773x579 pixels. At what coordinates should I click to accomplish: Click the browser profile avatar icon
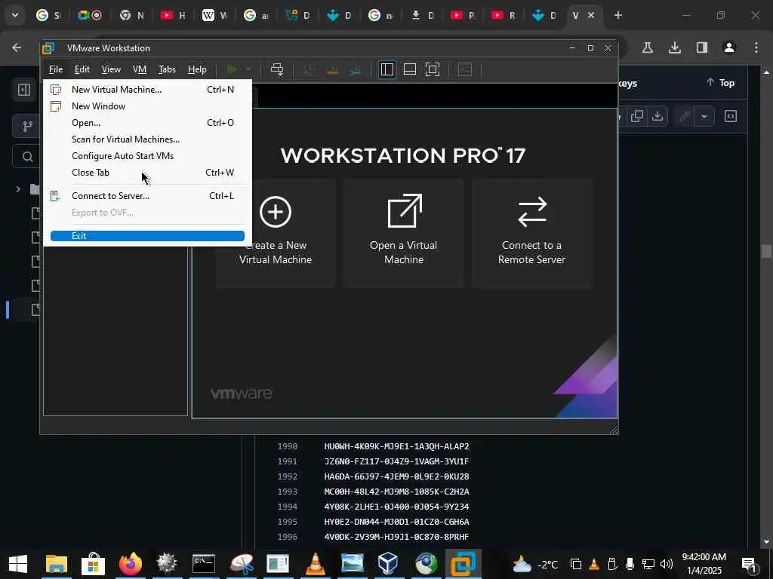pyautogui.click(x=729, y=47)
